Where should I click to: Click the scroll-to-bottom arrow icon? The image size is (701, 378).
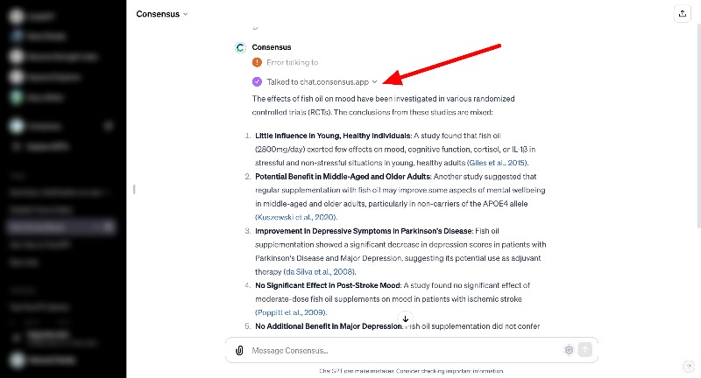pyautogui.click(x=405, y=318)
